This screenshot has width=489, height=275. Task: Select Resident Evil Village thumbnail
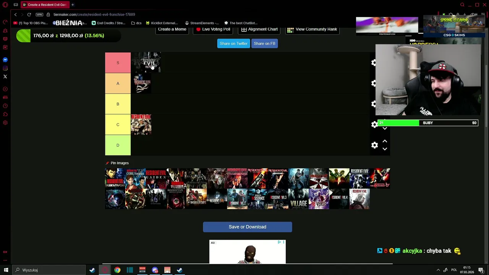pyautogui.click(x=298, y=199)
